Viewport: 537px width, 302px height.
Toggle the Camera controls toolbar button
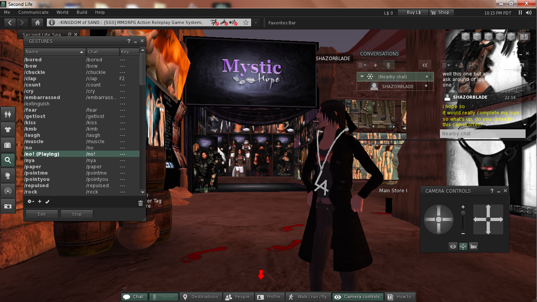click(x=358, y=297)
